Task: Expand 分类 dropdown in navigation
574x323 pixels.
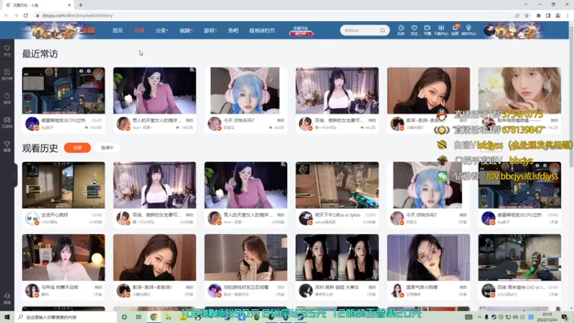Action: click(x=161, y=30)
